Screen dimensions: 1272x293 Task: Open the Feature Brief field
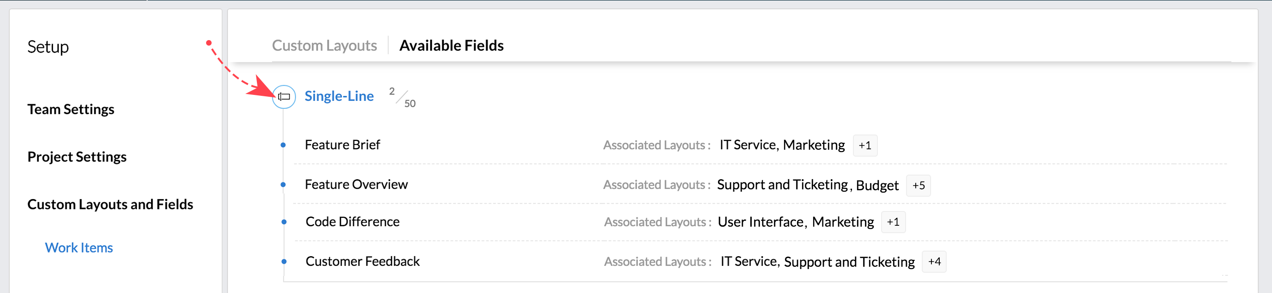[x=342, y=145]
